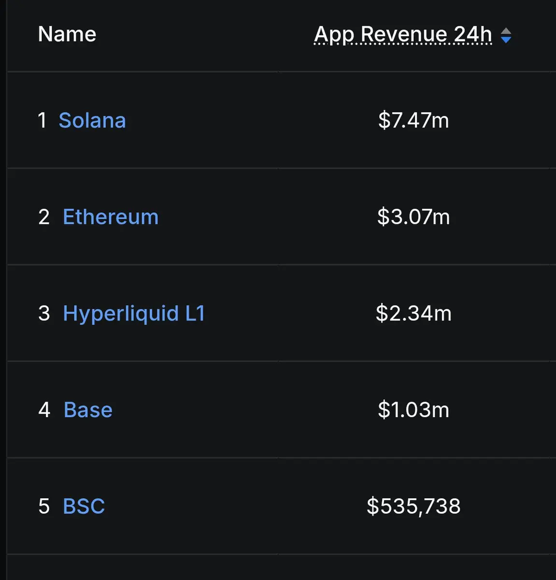The width and height of the screenshot is (556, 580).
Task: Sort by App Revenue 24h header
Action: (403, 34)
